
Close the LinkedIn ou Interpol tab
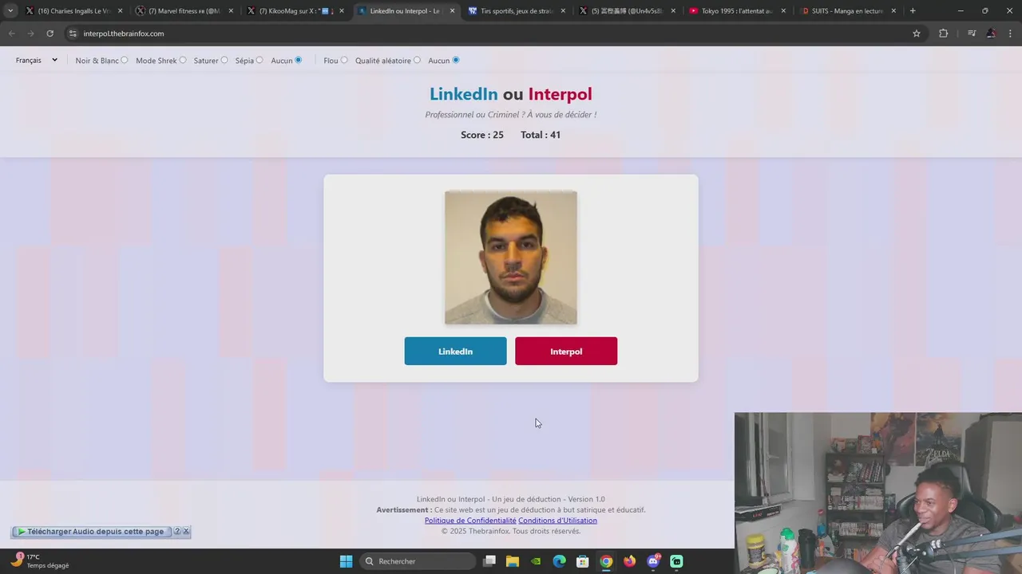click(452, 11)
